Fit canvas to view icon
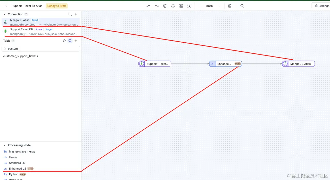330x180 pixels. pyautogui.click(x=173, y=6)
